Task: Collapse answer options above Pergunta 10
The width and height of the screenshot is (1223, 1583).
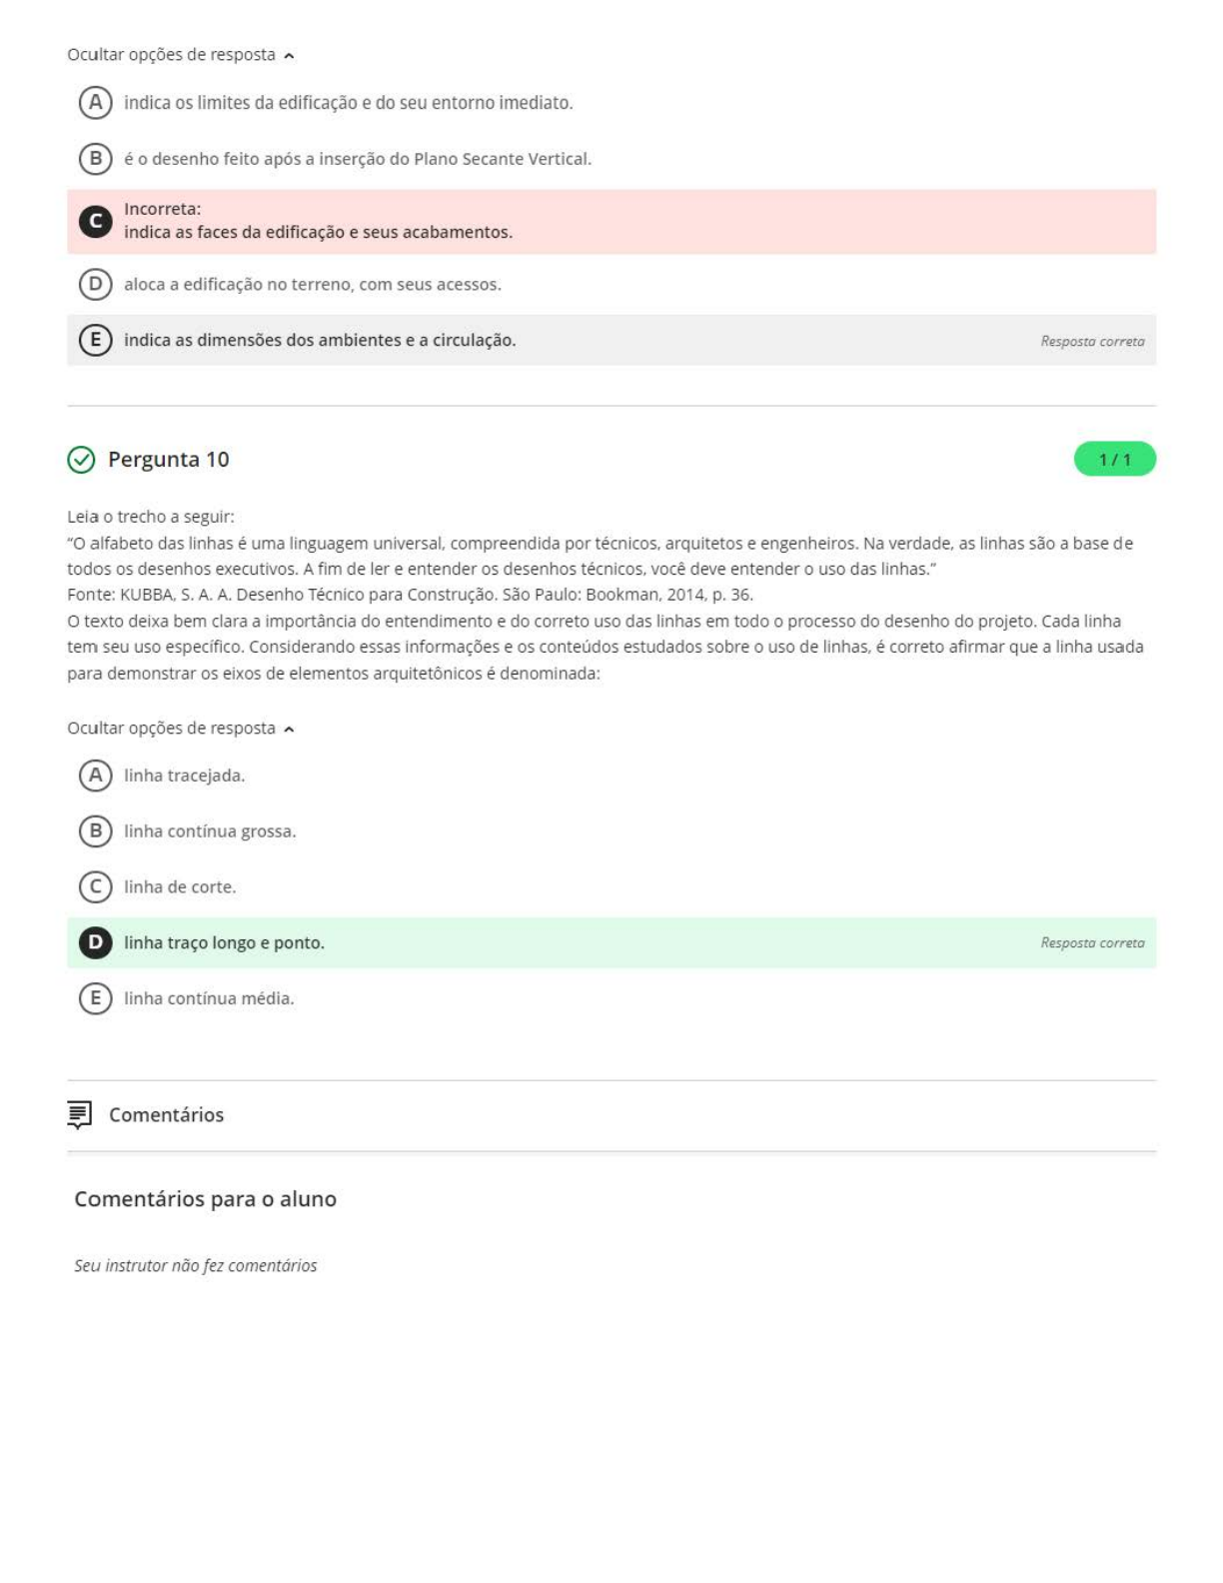Action: 181,55
